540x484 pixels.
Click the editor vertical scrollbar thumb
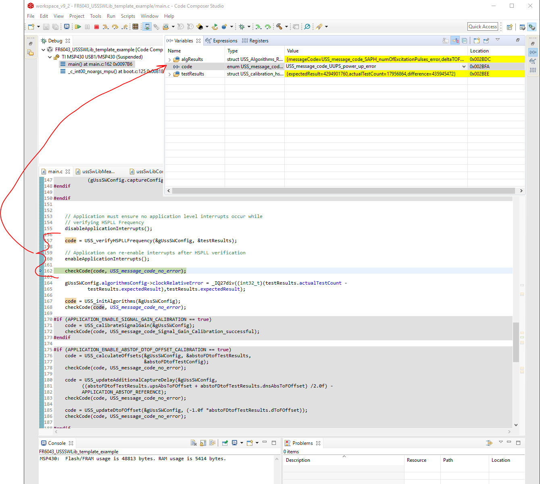pyautogui.click(x=516, y=342)
